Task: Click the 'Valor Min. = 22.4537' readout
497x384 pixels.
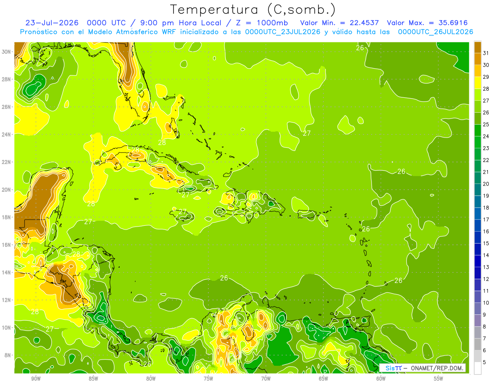Action: (x=339, y=23)
